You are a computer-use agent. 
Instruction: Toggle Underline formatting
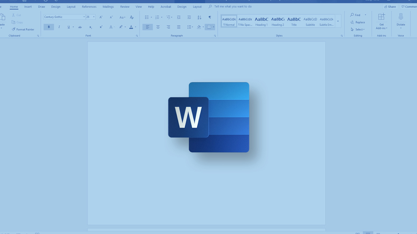coord(68,27)
